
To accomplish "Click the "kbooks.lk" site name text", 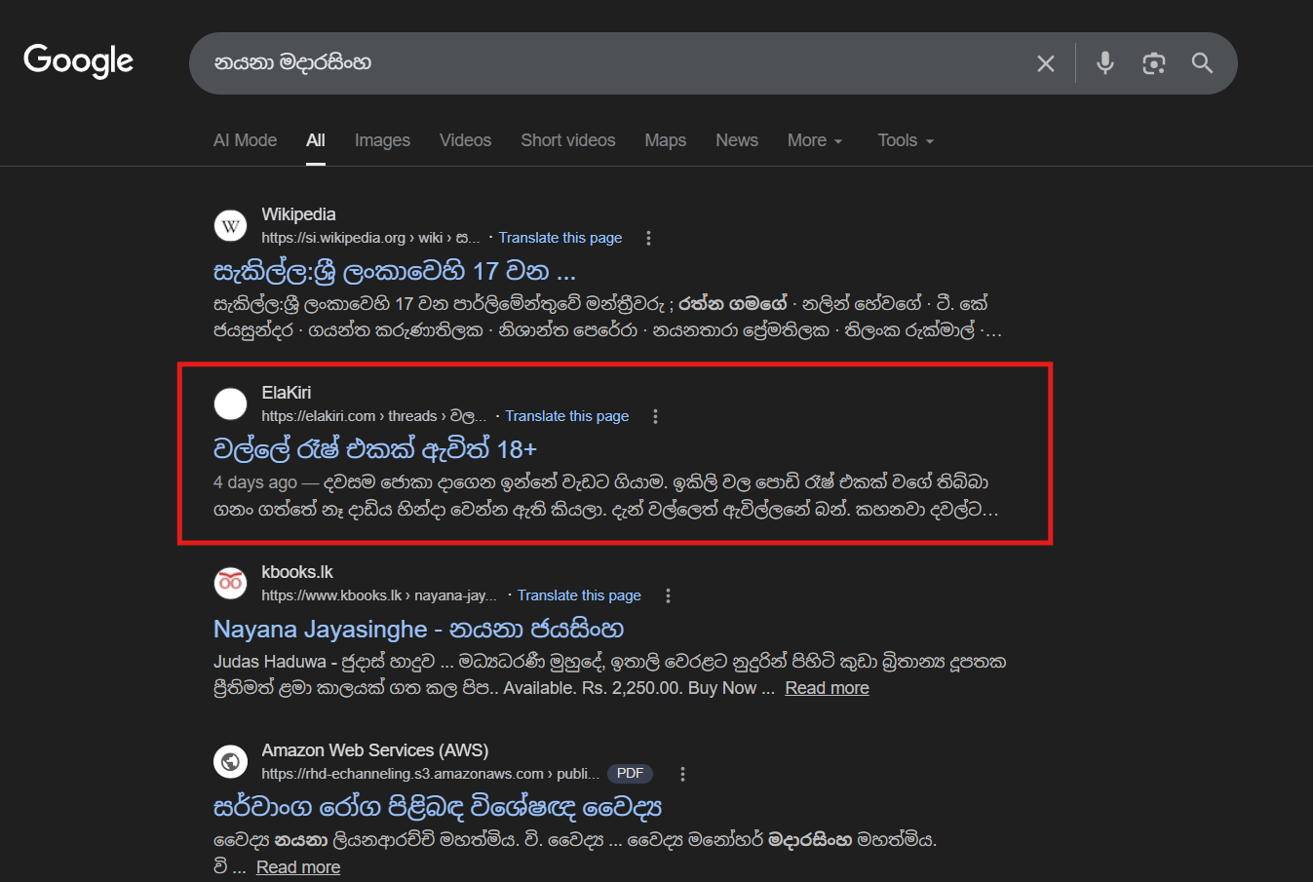I will [297, 572].
